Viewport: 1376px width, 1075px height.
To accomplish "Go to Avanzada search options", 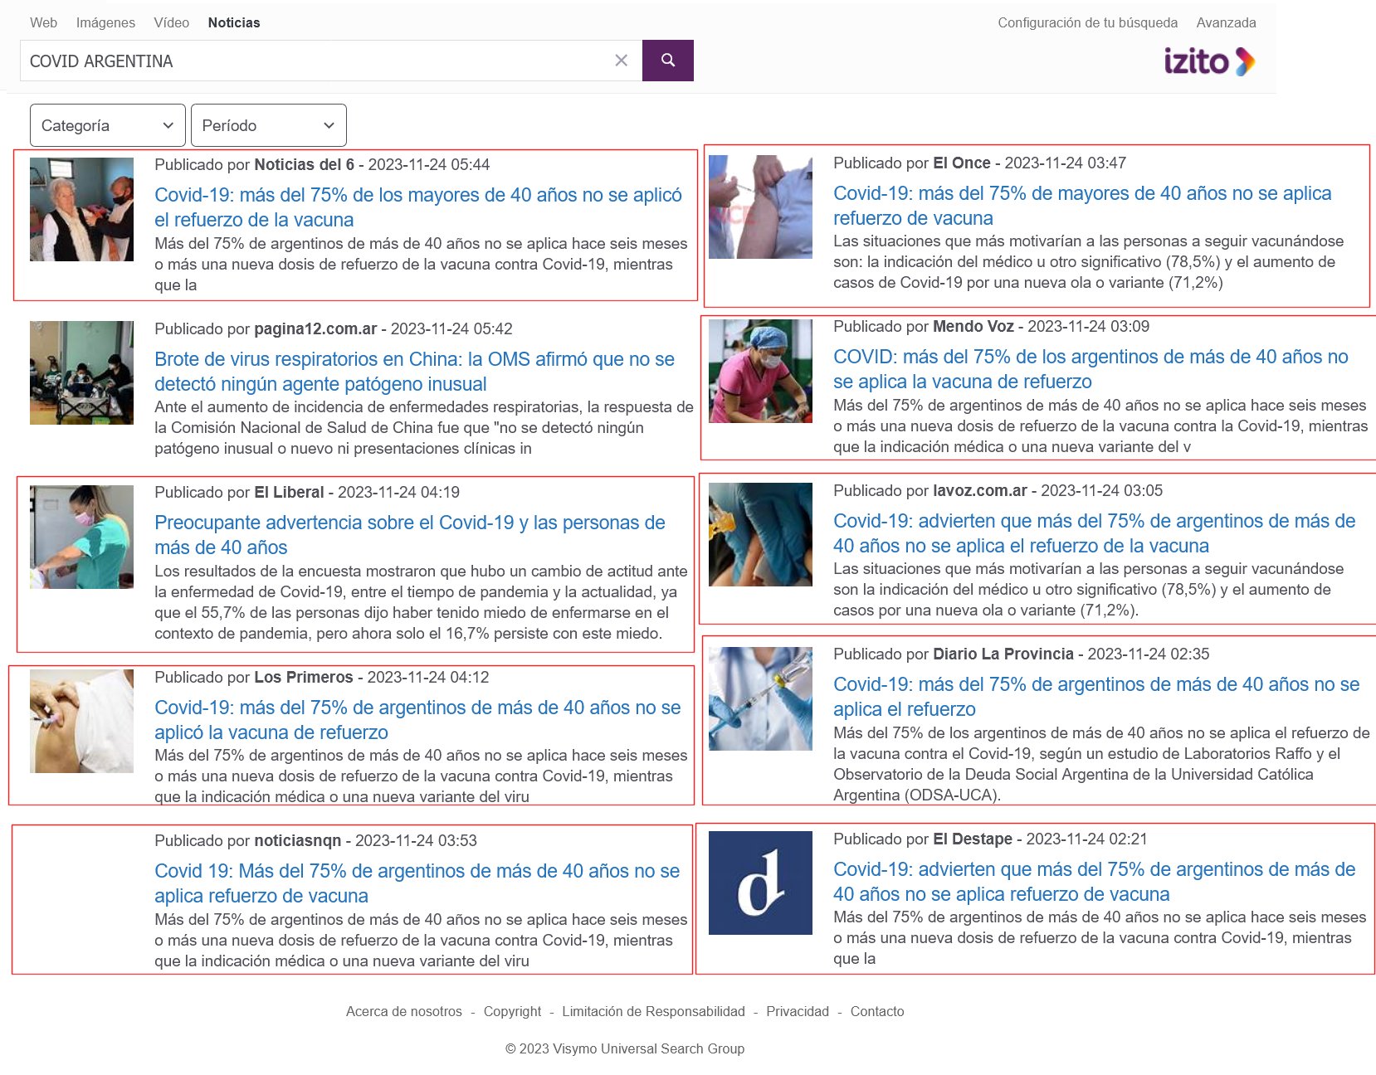I will (x=1226, y=22).
